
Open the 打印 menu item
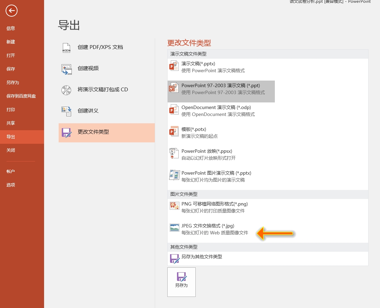pos(11,109)
